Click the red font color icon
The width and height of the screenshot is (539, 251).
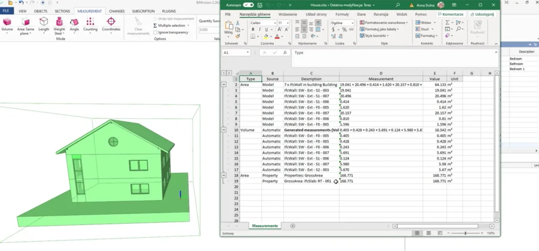point(277,37)
